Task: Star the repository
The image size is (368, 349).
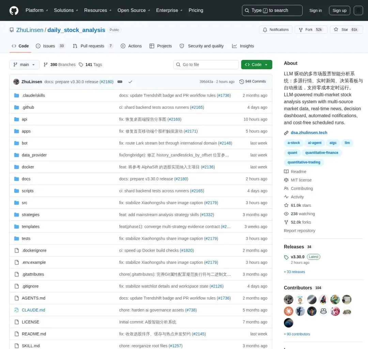Action: tap(346, 30)
